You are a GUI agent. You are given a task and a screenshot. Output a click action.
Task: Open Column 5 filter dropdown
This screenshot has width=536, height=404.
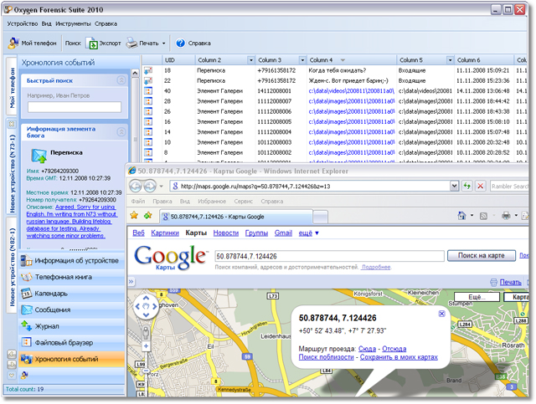450,60
